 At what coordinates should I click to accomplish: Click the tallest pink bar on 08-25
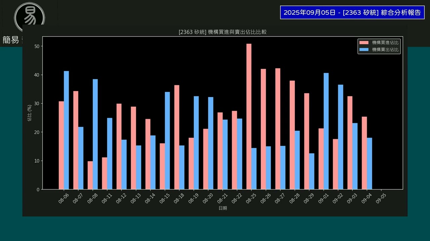[249, 116]
